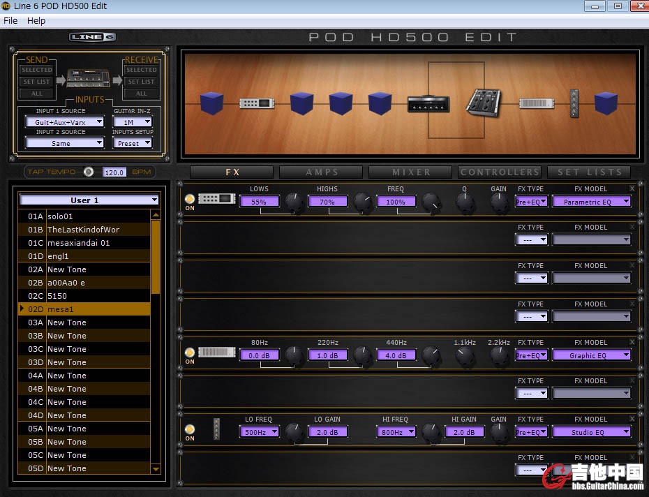Viewport: 649px width, 497px height.
Task: Click the Studio EQ HI GAIN value 2.0 dB
Action: click(x=464, y=432)
